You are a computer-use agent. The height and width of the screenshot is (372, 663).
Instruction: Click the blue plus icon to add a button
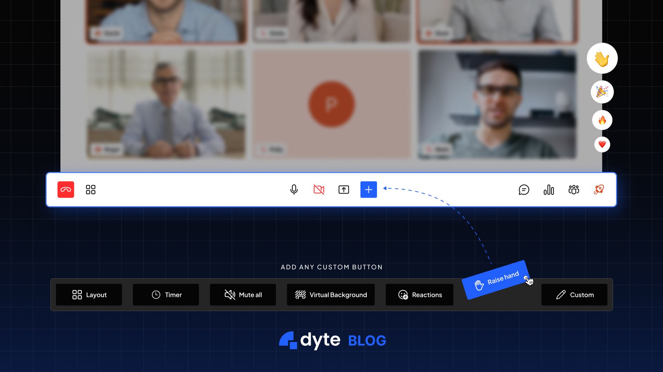(x=368, y=190)
